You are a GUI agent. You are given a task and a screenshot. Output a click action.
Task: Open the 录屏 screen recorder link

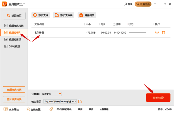coord(80,110)
